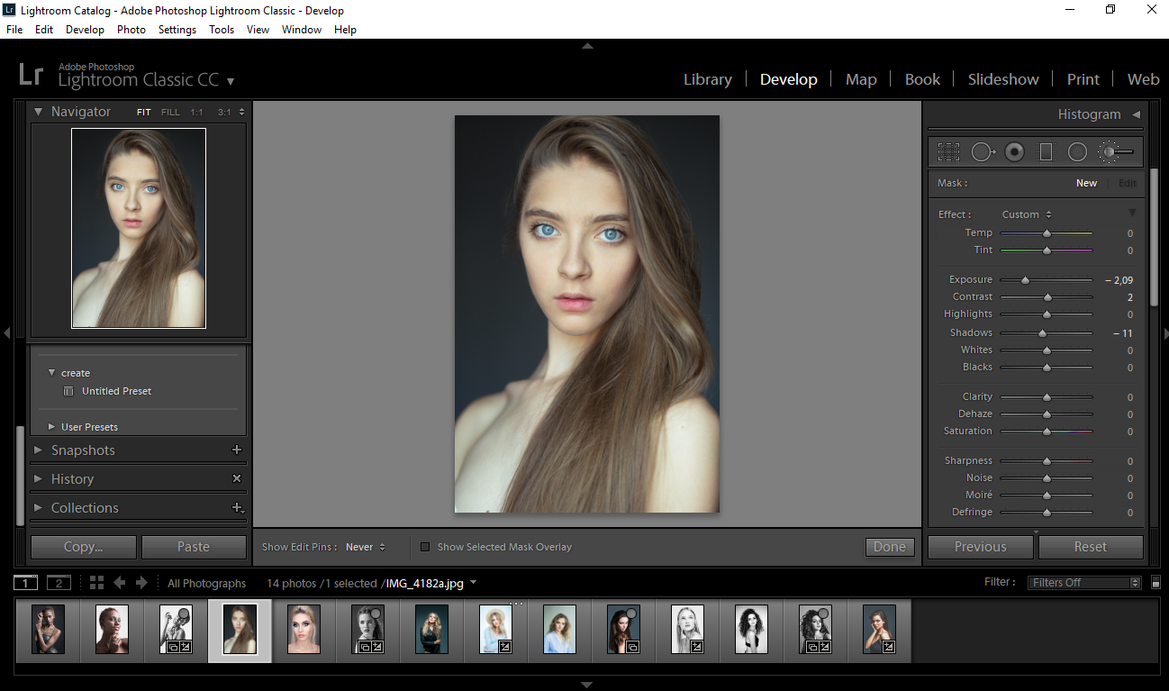The width and height of the screenshot is (1169, 691).
Task: Enable Show Selected Mask Overlay
Action: coord(424,546)
